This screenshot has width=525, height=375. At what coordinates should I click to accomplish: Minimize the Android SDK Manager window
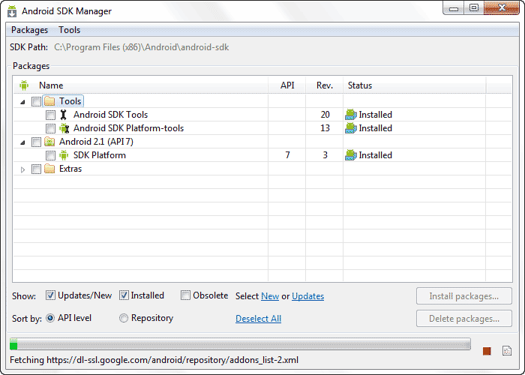454,7
